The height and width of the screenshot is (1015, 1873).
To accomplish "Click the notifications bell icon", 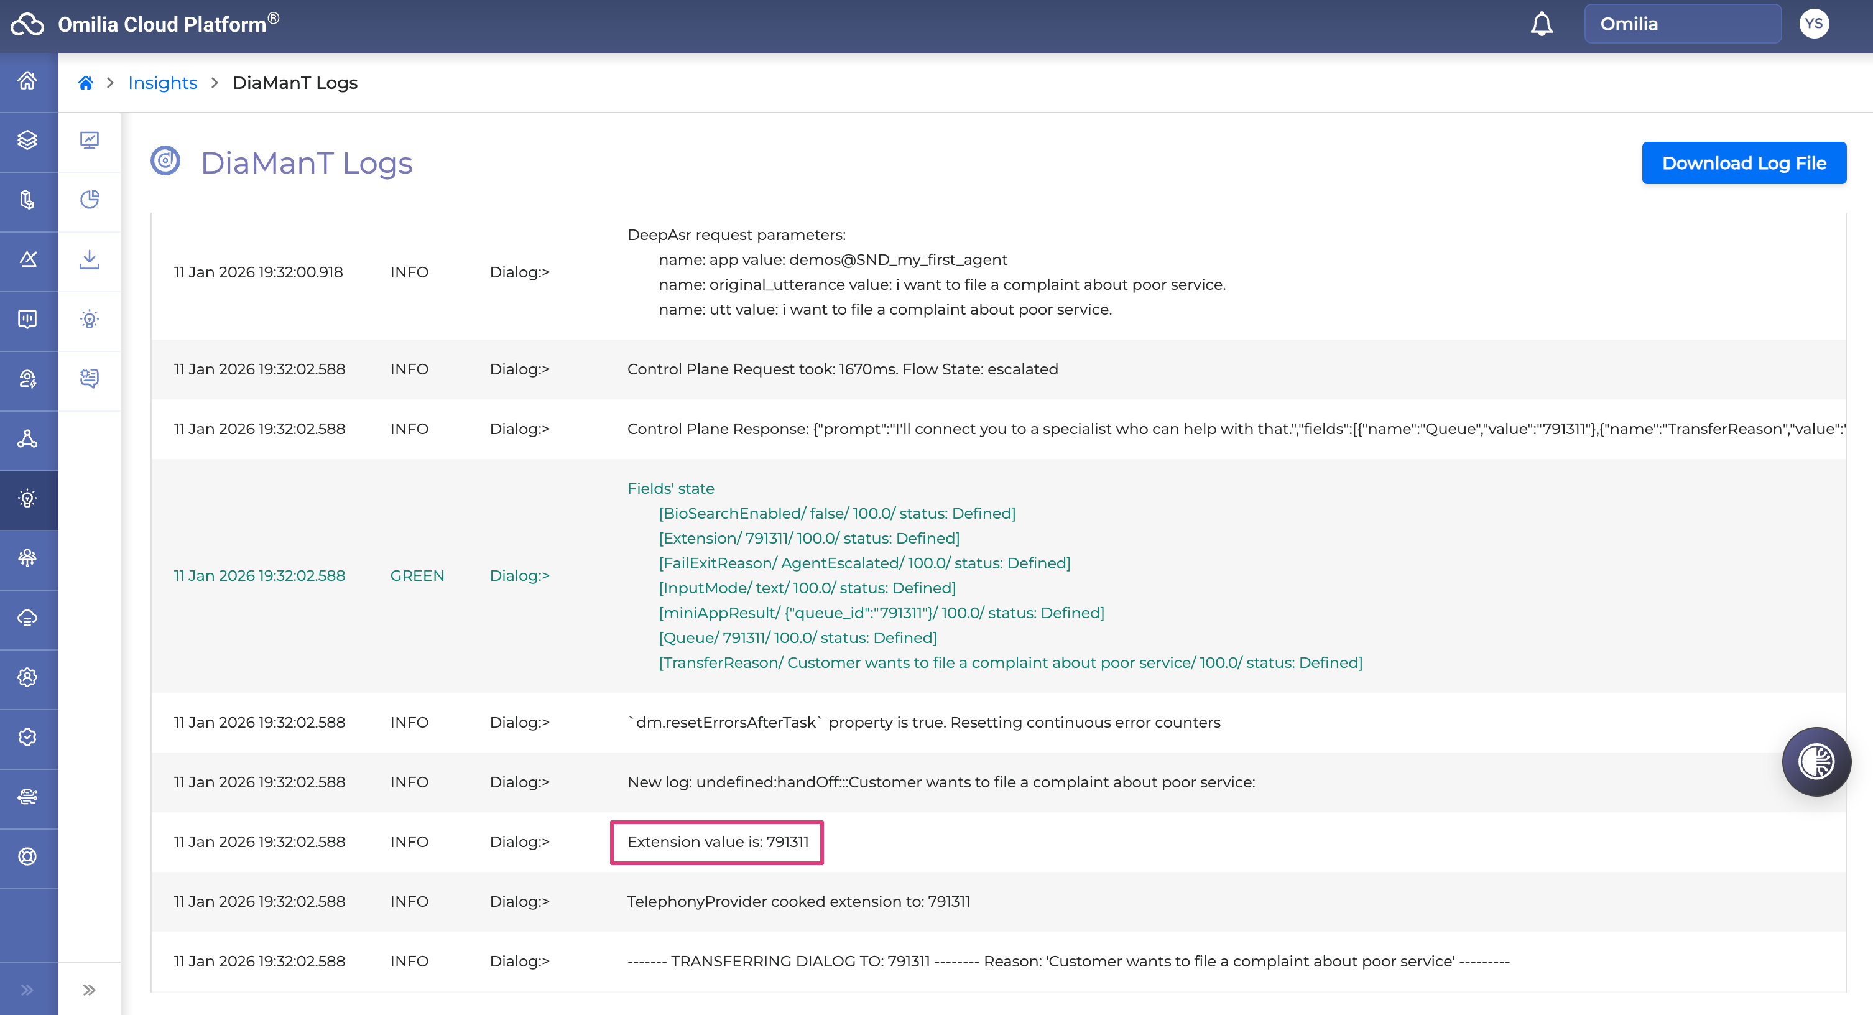I will (x=1541, y=24).
